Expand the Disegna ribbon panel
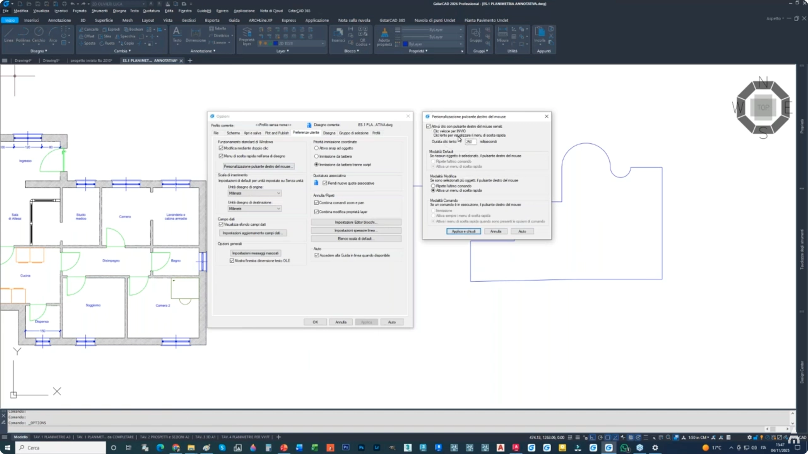The height and width of the screenshot is (454, 808). 39,51
